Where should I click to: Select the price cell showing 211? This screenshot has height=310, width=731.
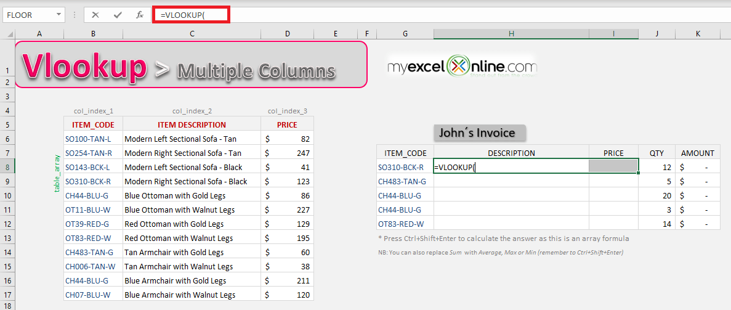(287, 280)
